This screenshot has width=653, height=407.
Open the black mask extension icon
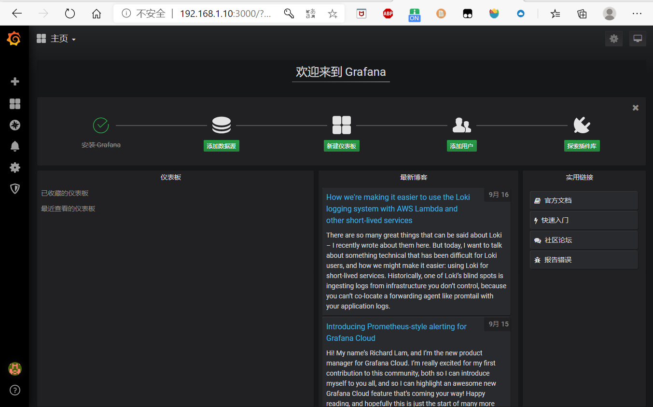pyautogui.click(x=467, y=14)
